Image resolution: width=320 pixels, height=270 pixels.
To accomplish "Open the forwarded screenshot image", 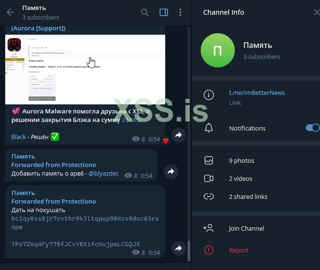I will pos(85,70).
